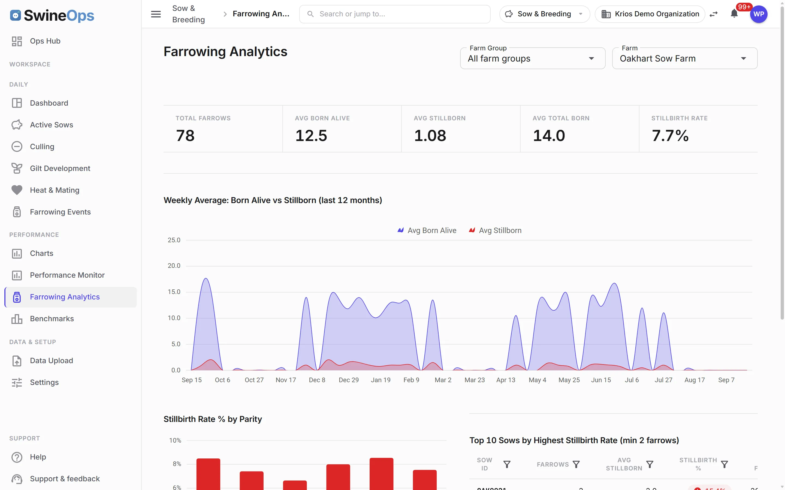
Task: Click the Avg Total Born 14.0 card
Action: coord(580,129)
